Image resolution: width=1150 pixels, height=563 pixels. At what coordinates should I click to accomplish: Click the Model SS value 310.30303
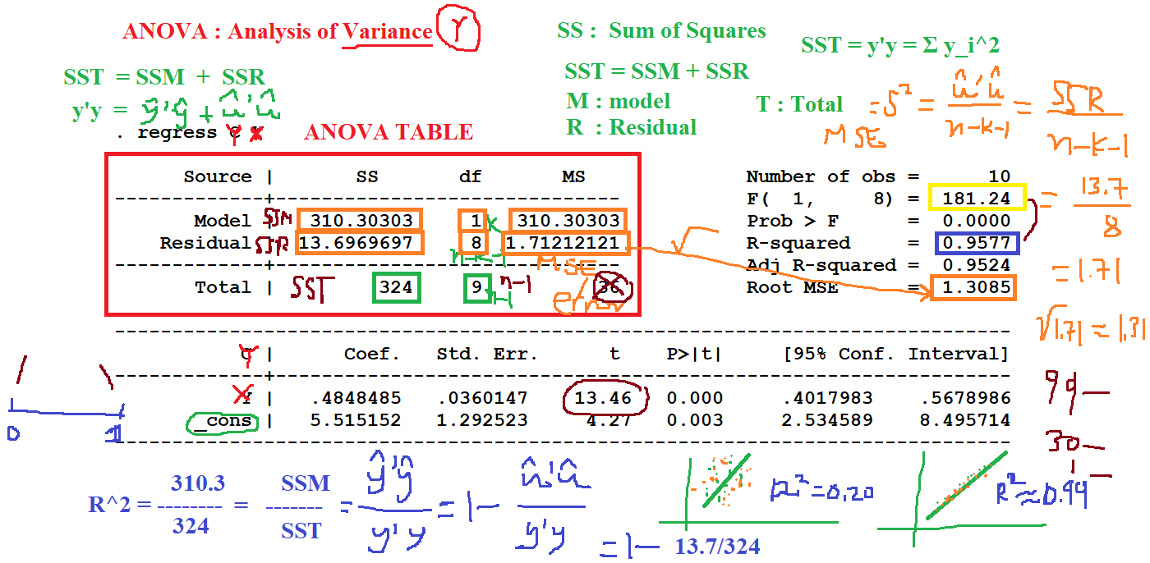(x=360, y=221)
